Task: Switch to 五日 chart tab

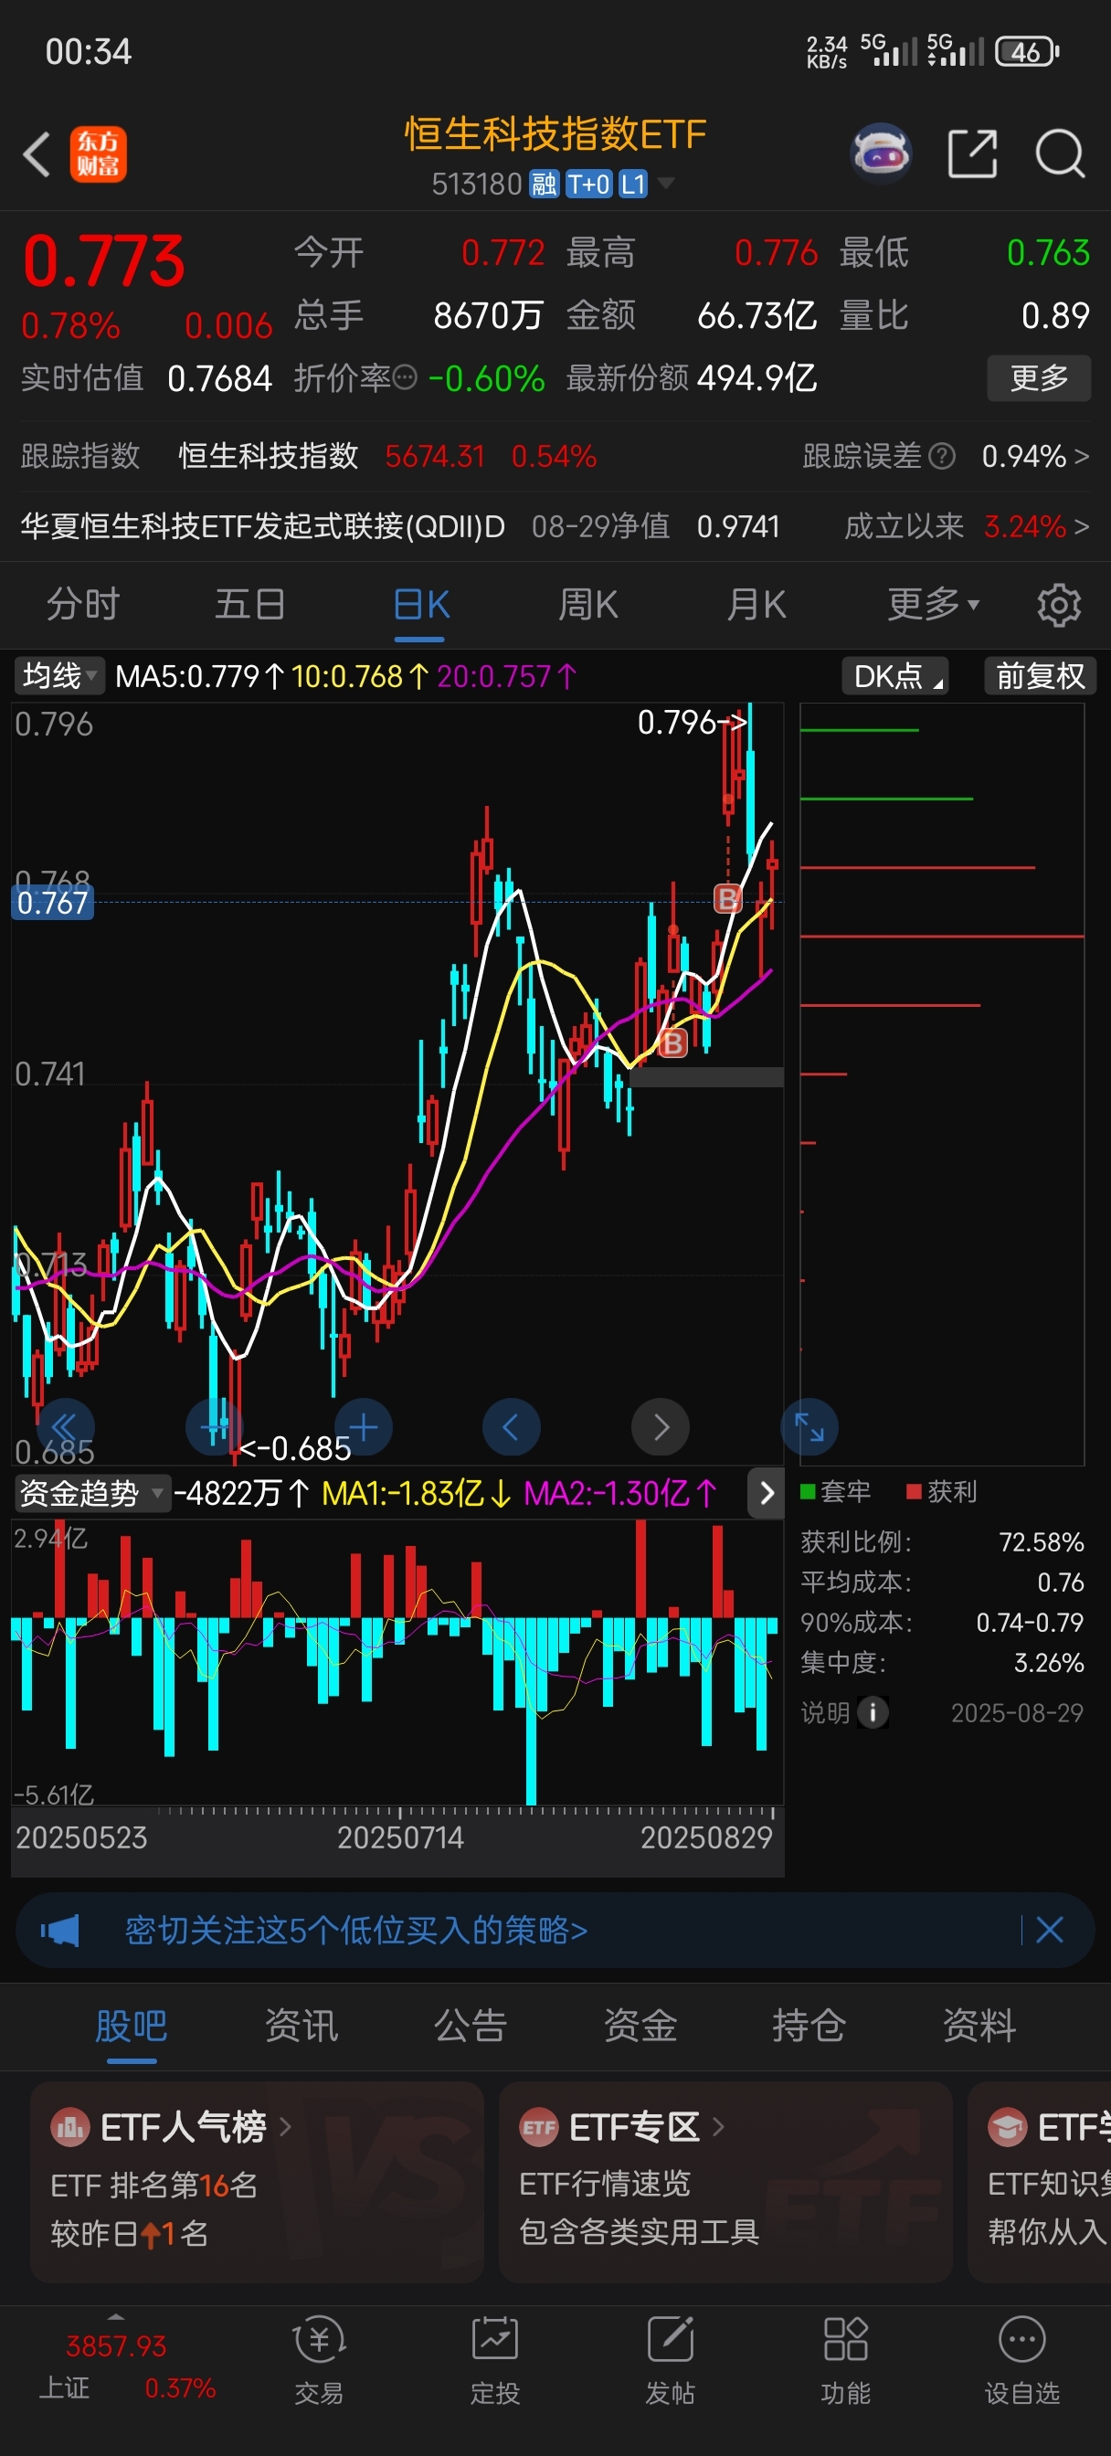Action: [249, 605]
